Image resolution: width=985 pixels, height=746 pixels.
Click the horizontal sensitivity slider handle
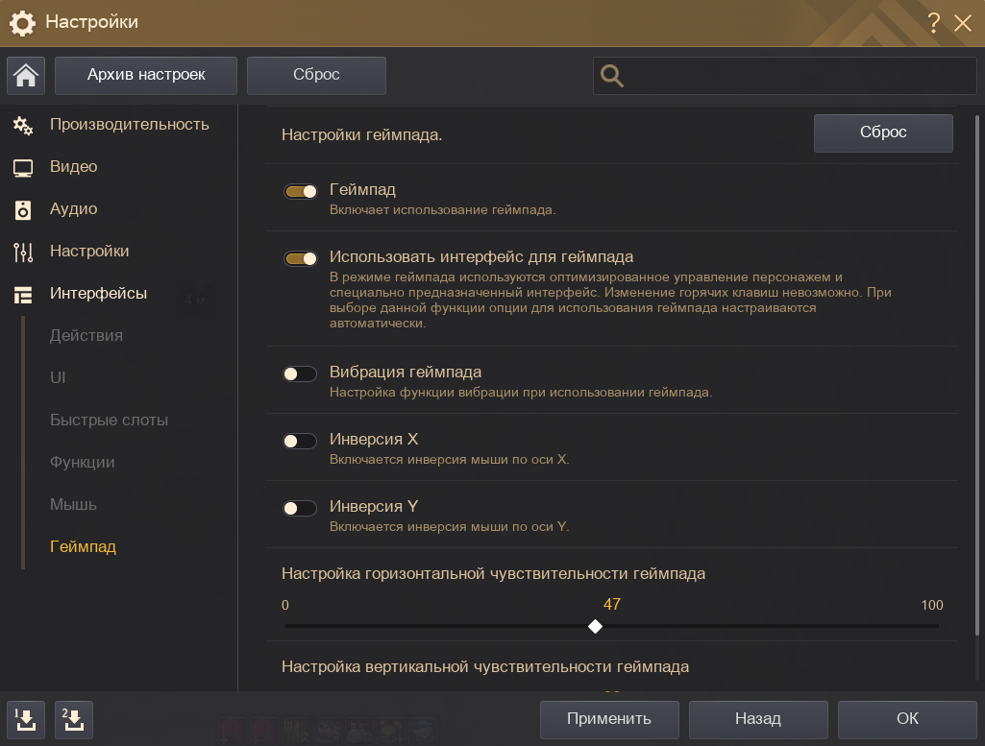pos(595,626)
